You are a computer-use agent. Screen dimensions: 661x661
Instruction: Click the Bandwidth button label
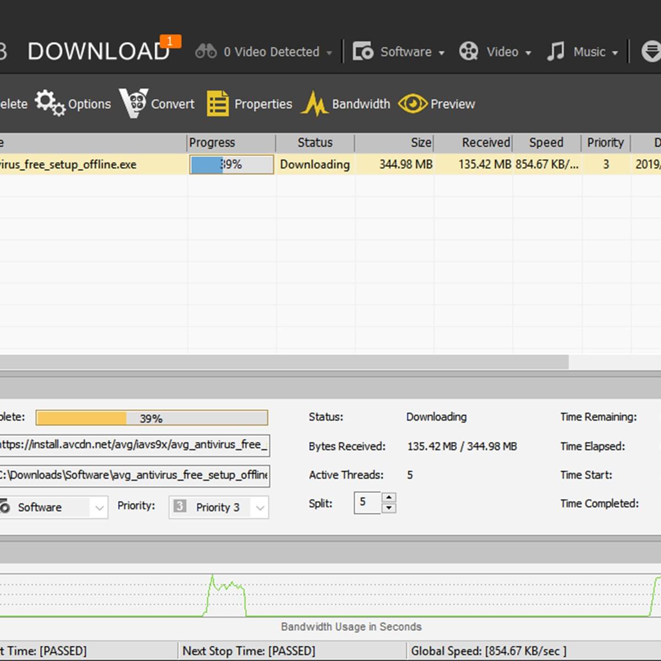coord(361,104)
